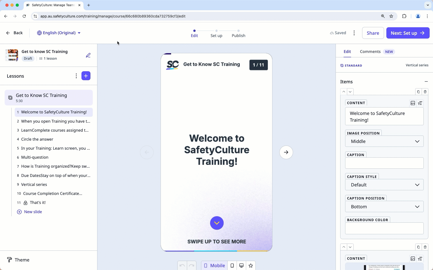Image resolution: width=433 pixels, height=270 pixels.
Task: Delete the first item with trash icon
Action: [425, 92]
